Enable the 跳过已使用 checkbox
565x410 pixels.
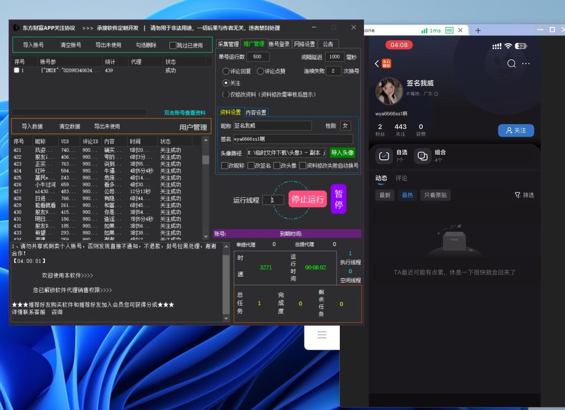[x=173, y=45]
